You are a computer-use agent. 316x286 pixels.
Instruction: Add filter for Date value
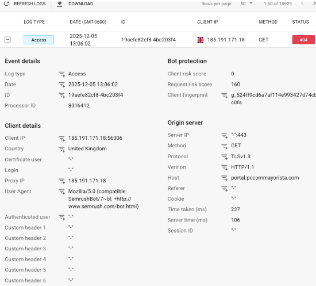pyautogui.click(x=61, y=85)
